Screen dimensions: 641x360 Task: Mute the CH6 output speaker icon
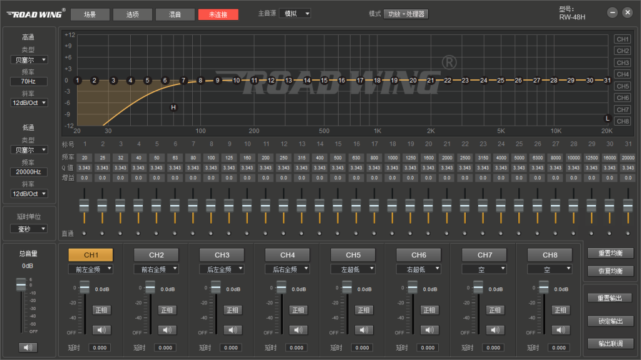pos(429,330)
